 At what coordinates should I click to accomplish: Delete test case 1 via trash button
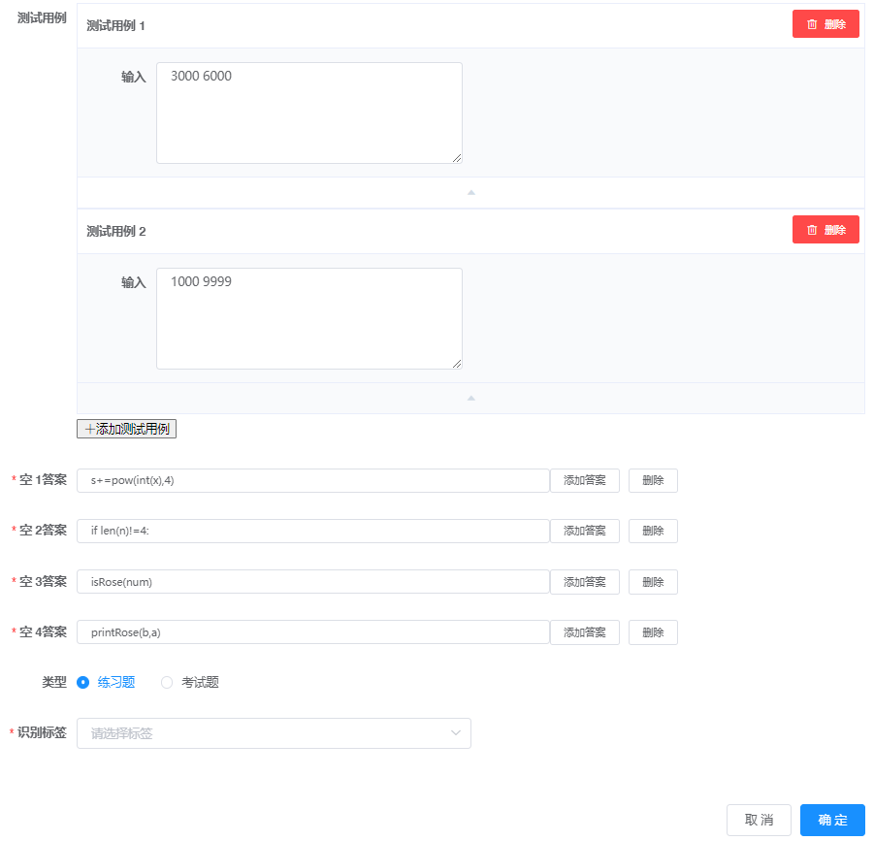[825, 24]
